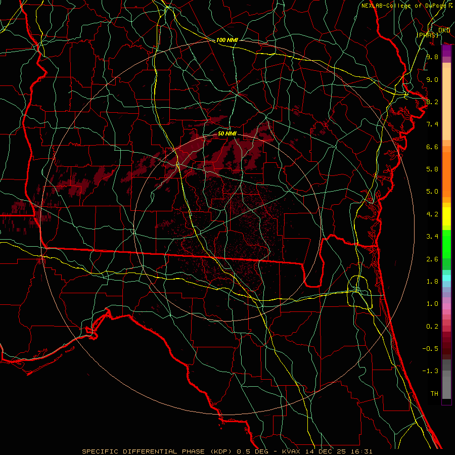The height and width of the screenshot is (455, 455).
Task: Click the DKD label above the legend
Action: click(x=444, y=30)
